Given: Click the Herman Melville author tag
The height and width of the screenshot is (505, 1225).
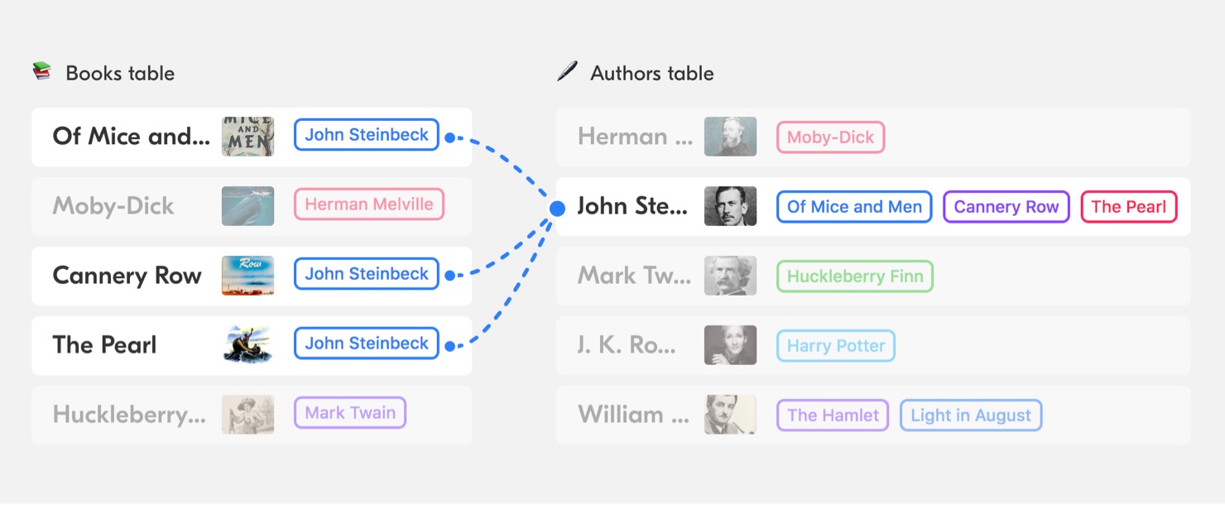Looking at the screenshot, I should tap(369, 204).
